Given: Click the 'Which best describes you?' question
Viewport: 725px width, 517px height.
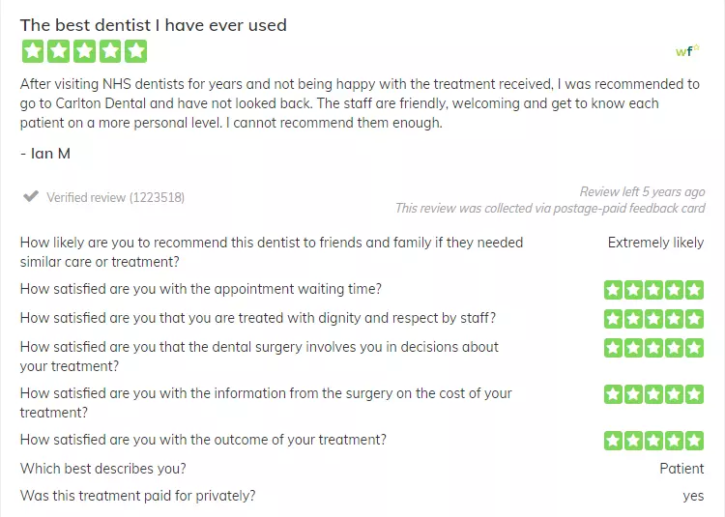Looking at the screenshot, I should pyautogui.click(x=103, y=469).
